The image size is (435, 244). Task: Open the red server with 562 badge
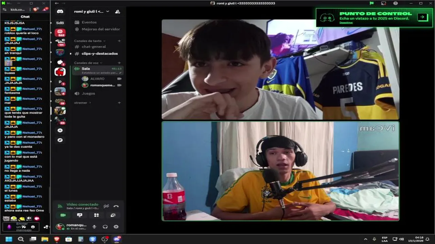click(x=60, y=33)
